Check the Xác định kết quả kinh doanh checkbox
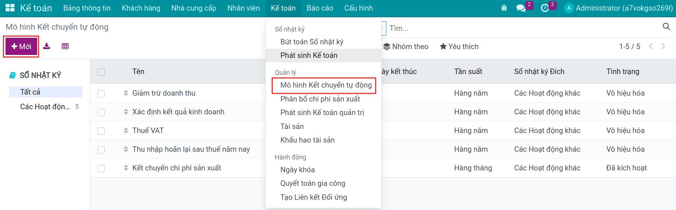The height and width of the screenshot is (210, 676). tap(101, 112)
